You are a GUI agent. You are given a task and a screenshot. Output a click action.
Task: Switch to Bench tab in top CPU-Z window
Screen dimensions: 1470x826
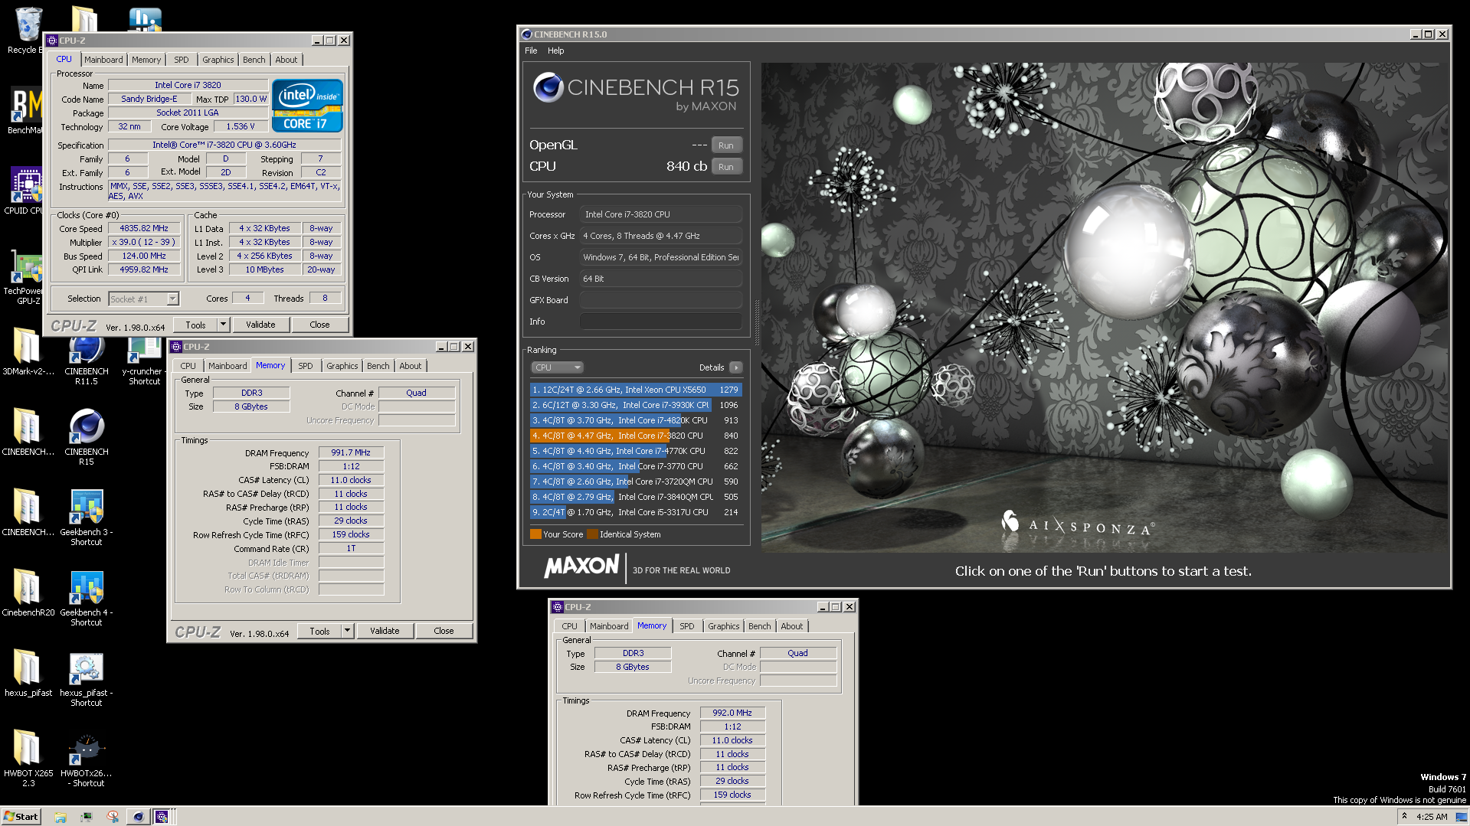click(254, 60)
